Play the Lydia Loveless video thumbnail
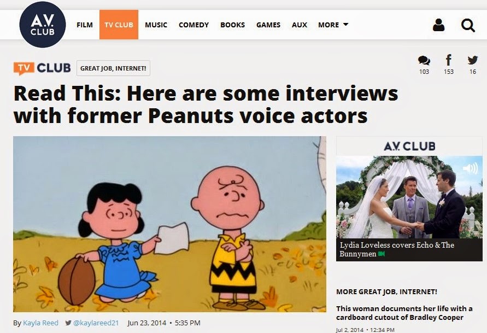487x333 pixels. tap(409, 199)
